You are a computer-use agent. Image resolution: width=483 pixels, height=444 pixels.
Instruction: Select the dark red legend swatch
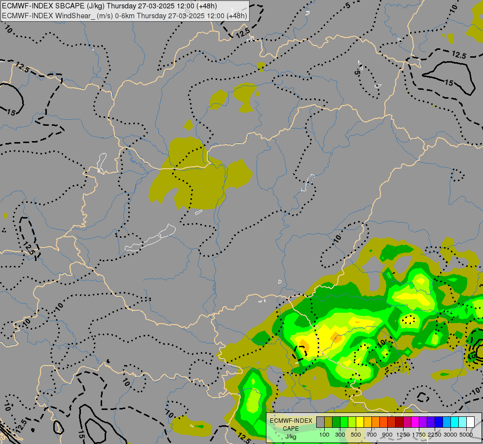[x=400, y=422]
